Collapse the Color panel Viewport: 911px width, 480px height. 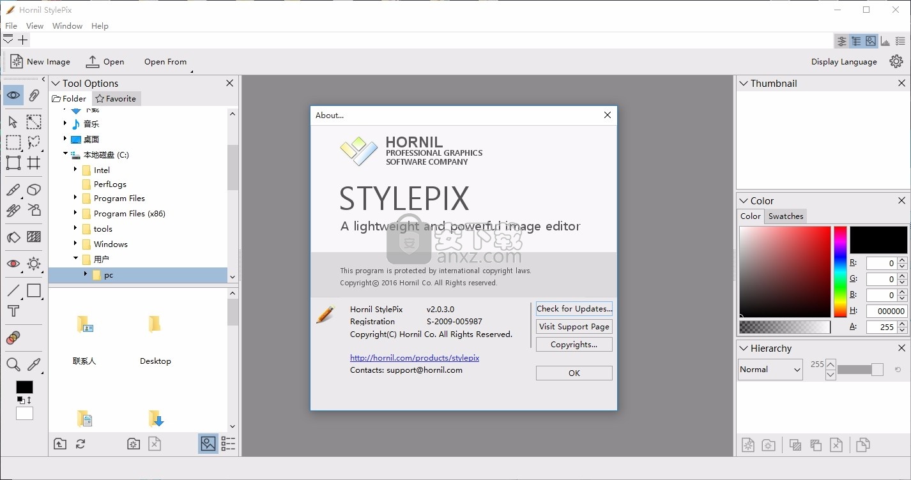tap(743, 200)
